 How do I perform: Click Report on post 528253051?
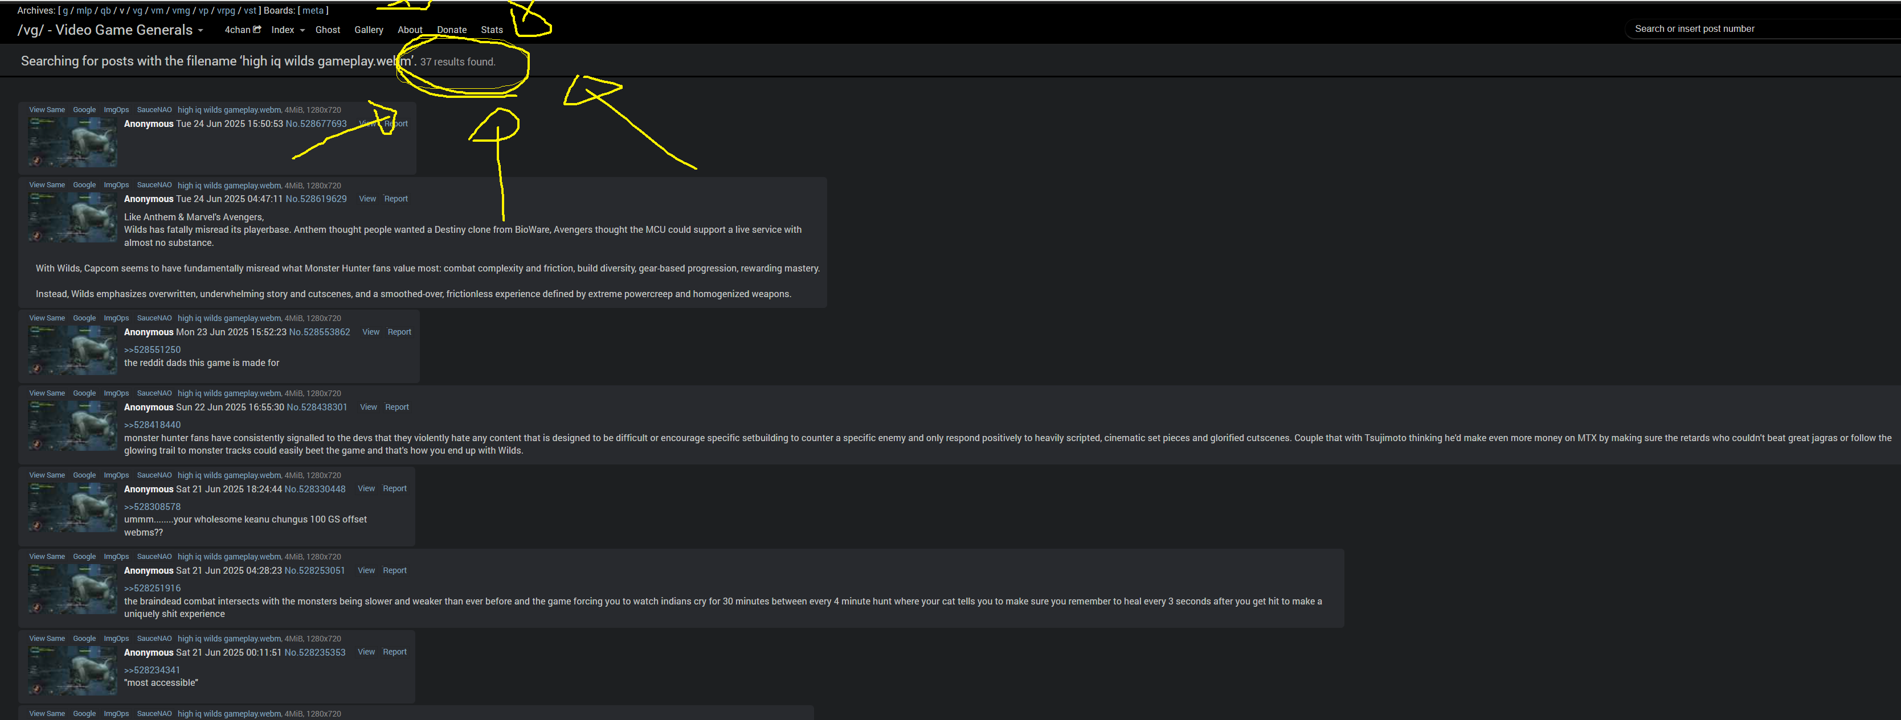pos(395,570)
